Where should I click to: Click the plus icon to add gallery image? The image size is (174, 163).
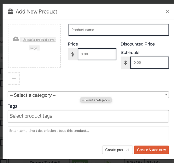coord(14,78)
